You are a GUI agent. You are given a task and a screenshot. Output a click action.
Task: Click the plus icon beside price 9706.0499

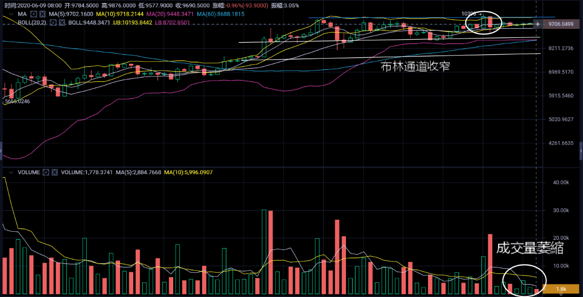pos(538,24)
